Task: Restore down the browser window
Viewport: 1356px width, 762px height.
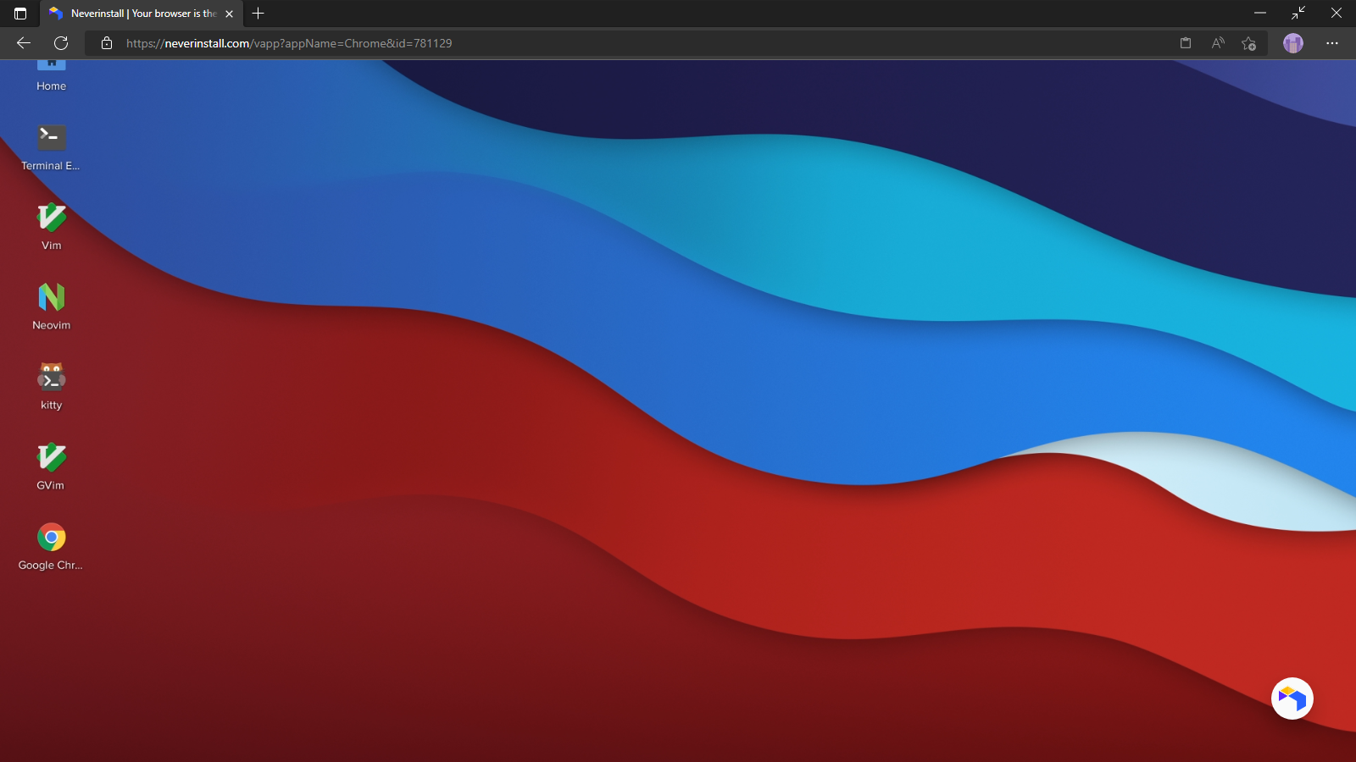Action: [x=1298, y=13]
